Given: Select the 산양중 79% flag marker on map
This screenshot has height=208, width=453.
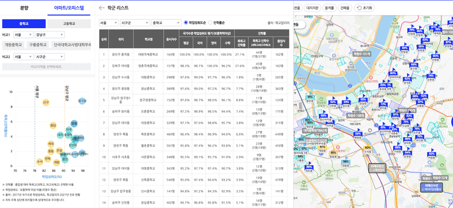Looking at the screenshot, I should pyautogui.click(x=412, y=31).
